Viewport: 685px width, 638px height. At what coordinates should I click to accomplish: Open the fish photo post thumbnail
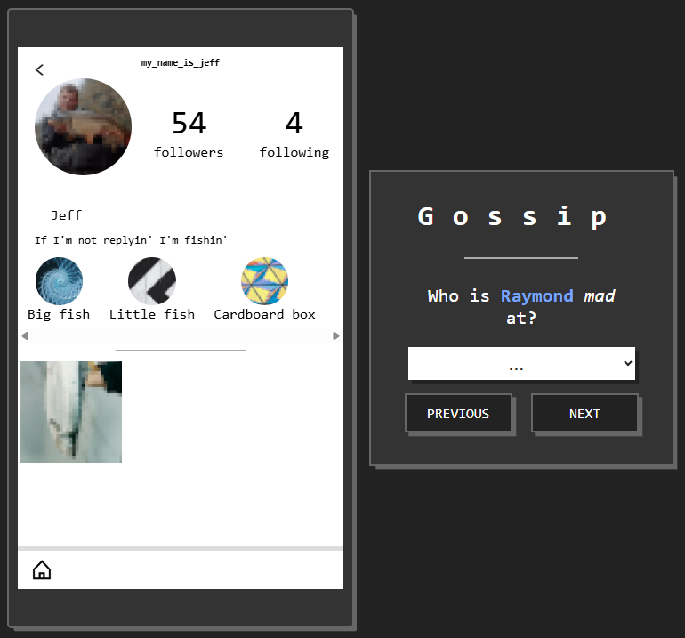[71, 412]
